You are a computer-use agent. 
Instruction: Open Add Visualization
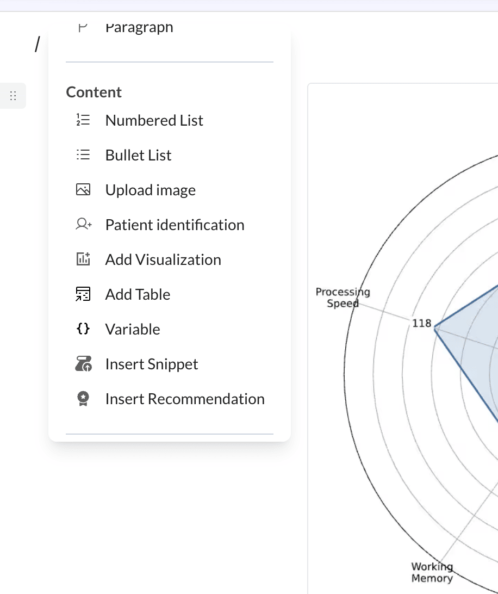point(163,259)
